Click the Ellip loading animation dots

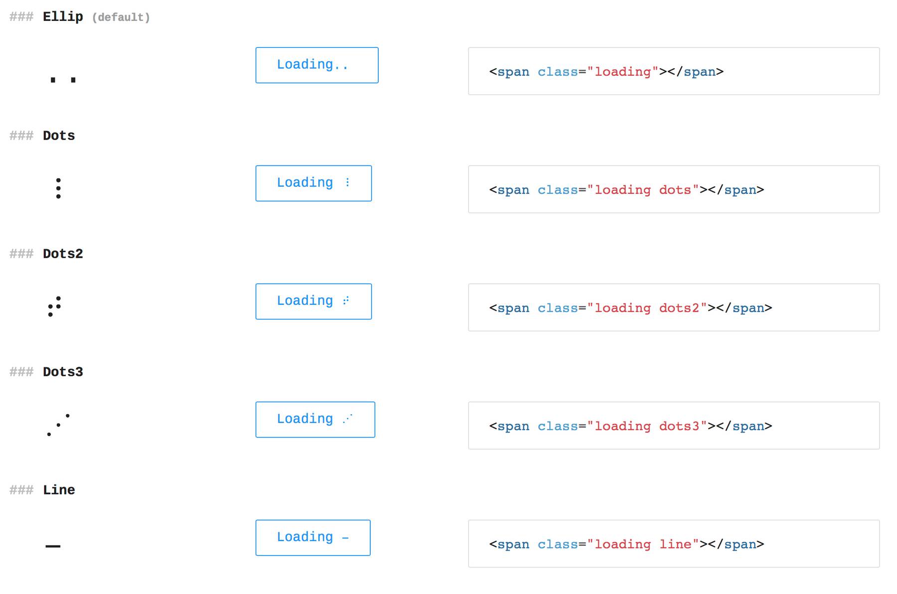62,79
